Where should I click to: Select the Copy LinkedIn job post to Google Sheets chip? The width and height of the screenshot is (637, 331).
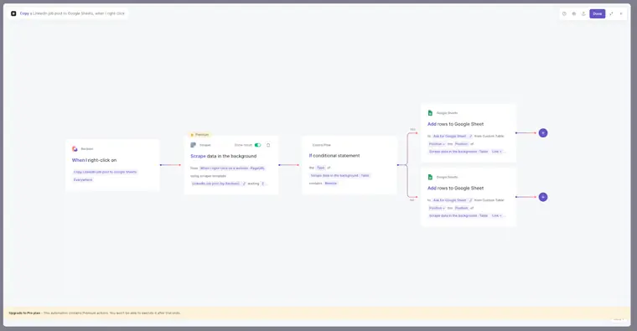click(106, 172)
